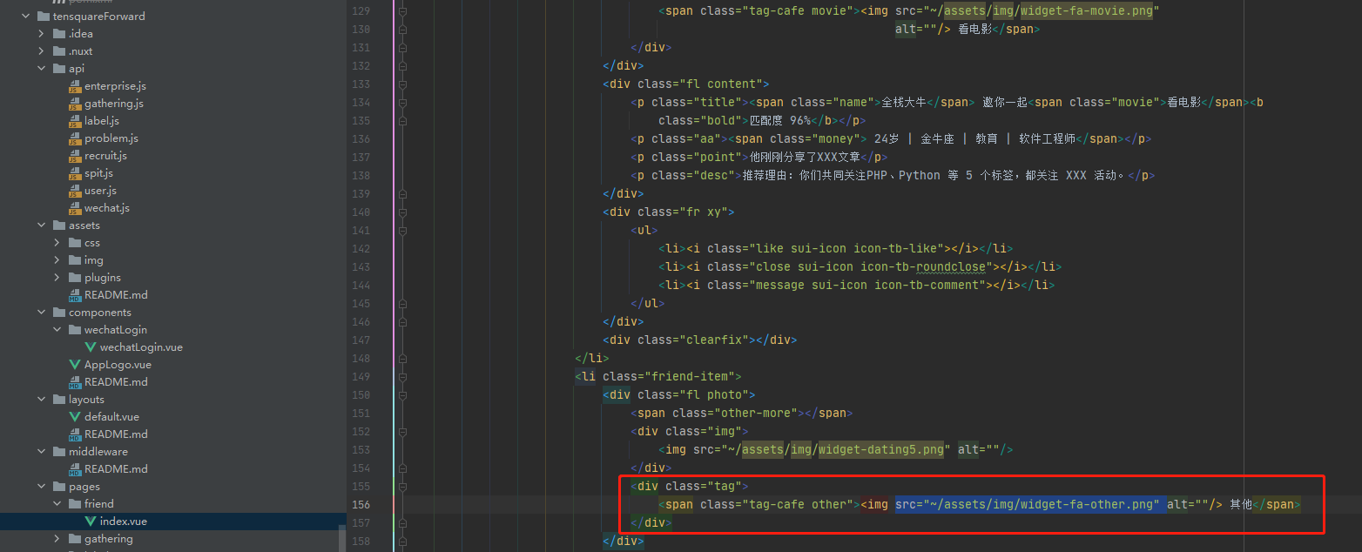1362x552 pixels.
Task: Click the Vue icon beside AppLogo.vue
Action: [75, 365]
